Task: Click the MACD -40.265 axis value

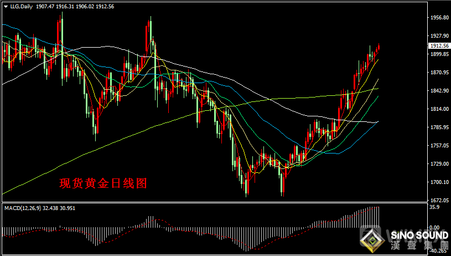Action: (437, 251)
